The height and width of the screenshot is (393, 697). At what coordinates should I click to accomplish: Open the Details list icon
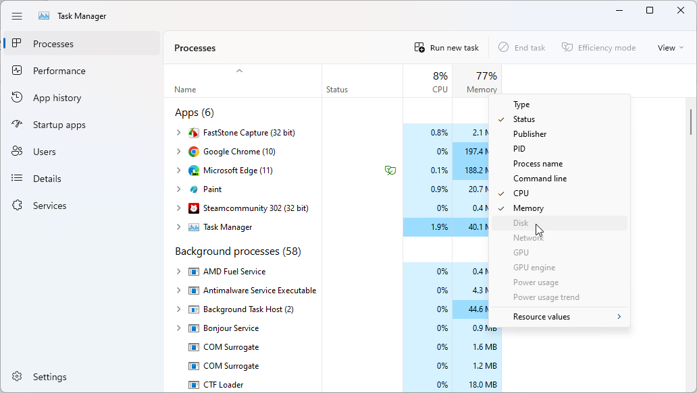tap(17, 179)
